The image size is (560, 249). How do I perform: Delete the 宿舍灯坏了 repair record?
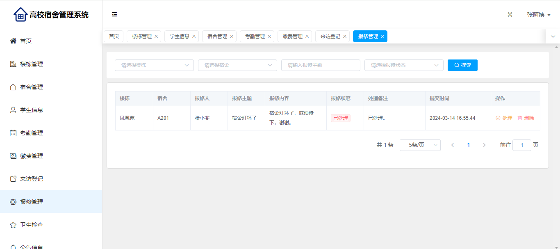[x=526, y=118]
